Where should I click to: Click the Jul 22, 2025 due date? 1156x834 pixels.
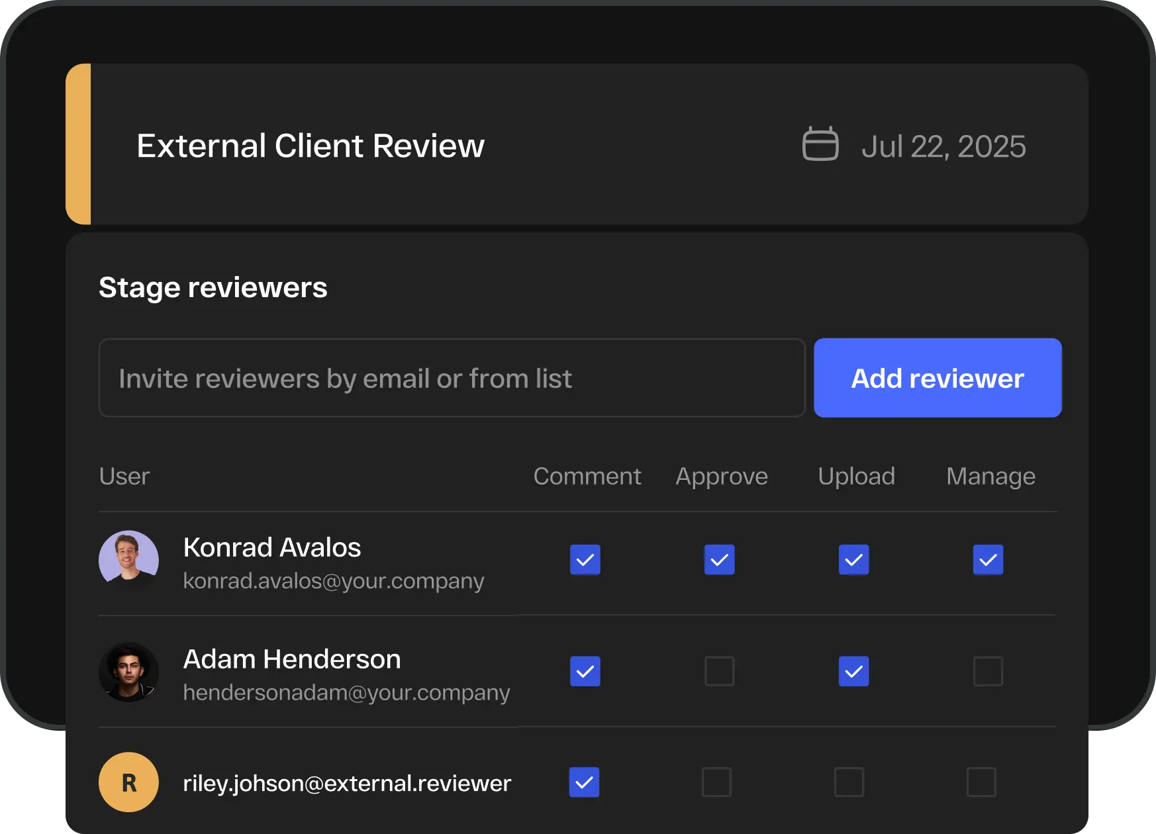[x=943, y=146]
